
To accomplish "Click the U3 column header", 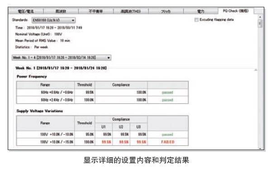I will click(x=138, y=127).
